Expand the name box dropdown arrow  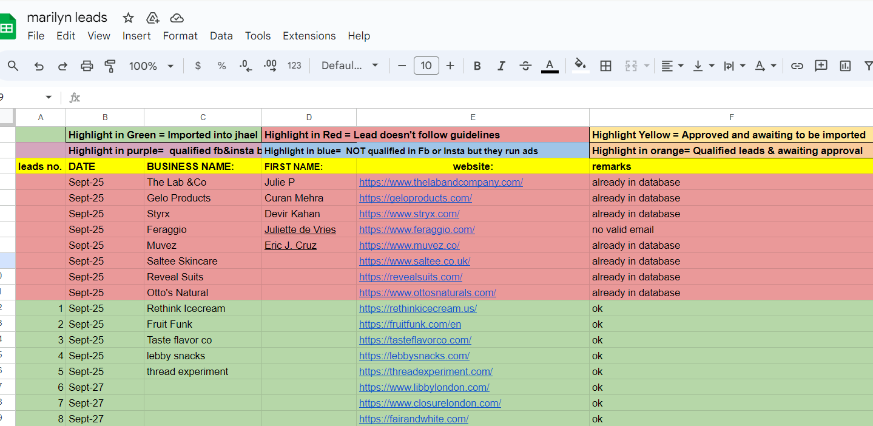[49, 97]
